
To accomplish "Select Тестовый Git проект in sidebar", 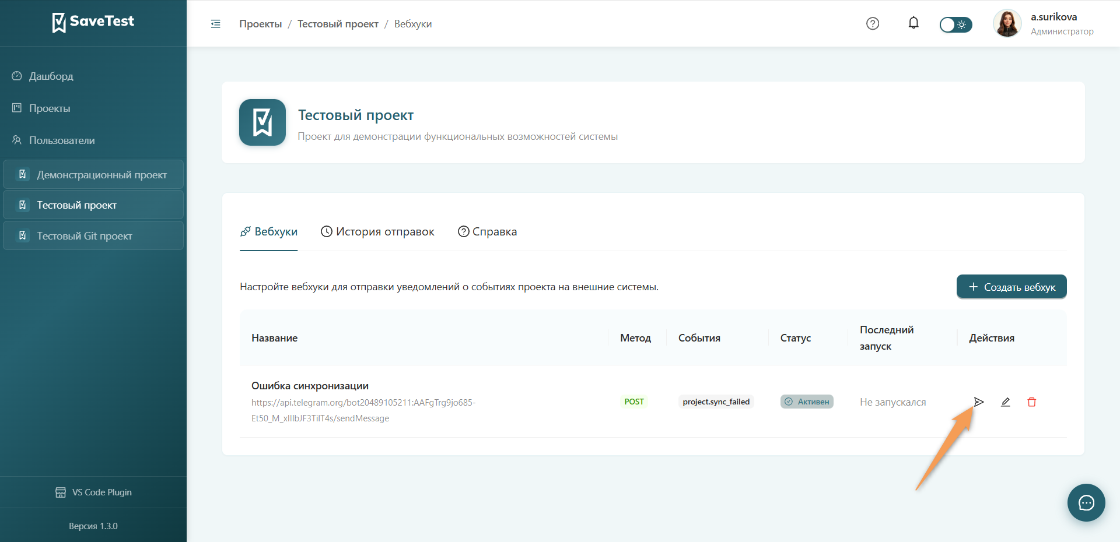I will coord(93,236).
